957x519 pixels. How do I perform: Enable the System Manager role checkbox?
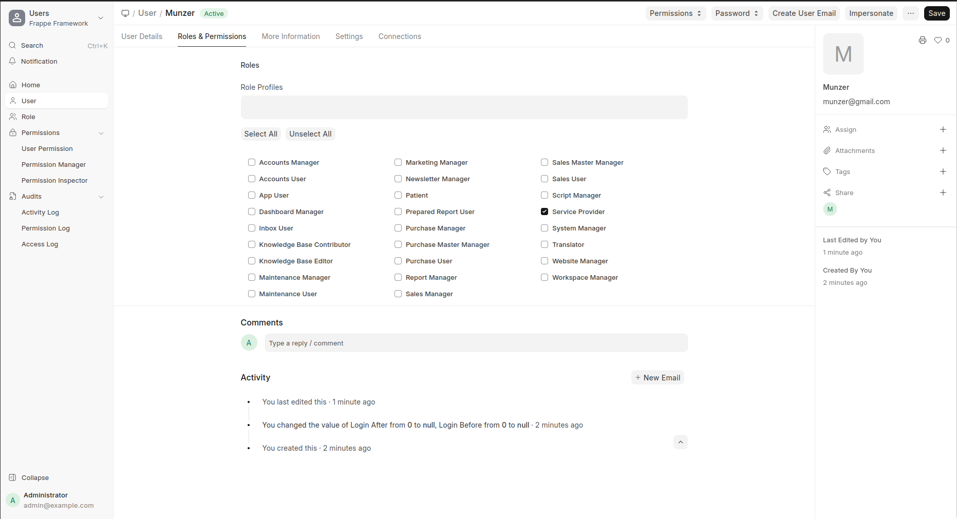[545, 228]
